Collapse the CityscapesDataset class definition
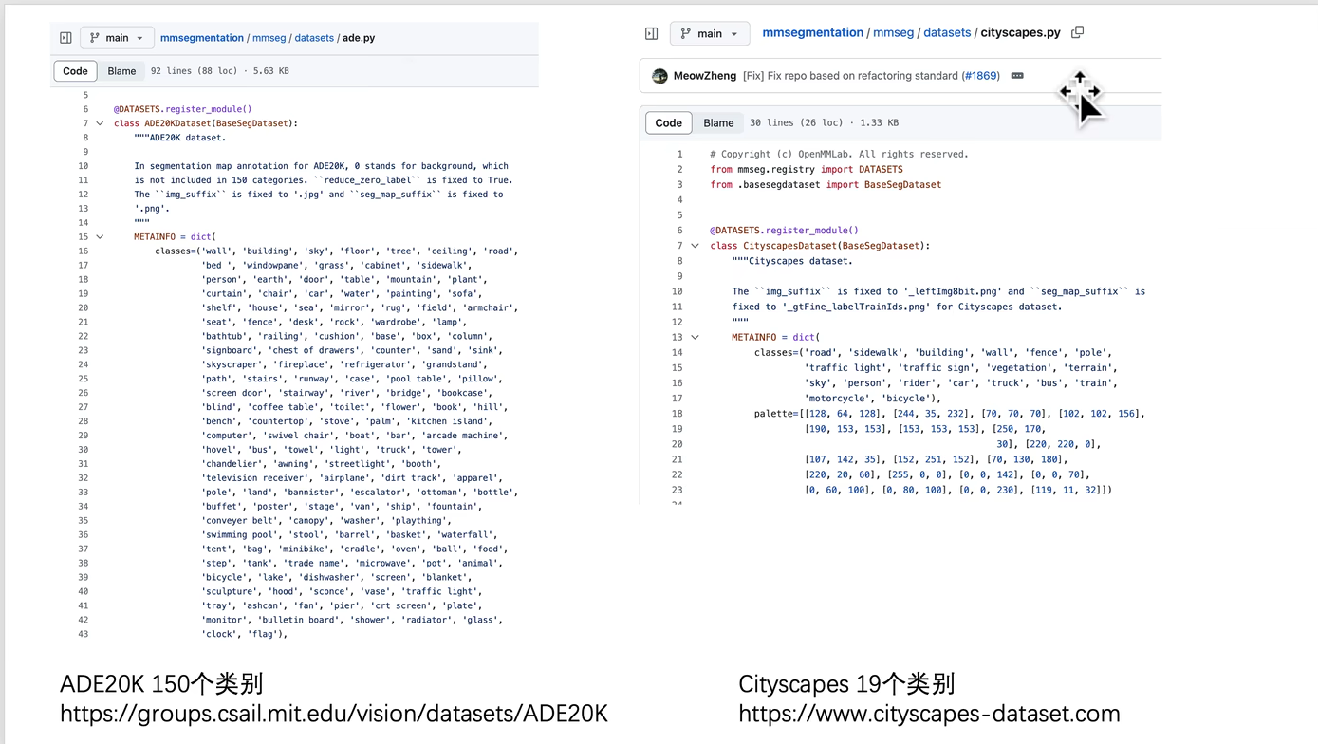1318x744 pixels. pyautogui.click(x=695, y=245)
